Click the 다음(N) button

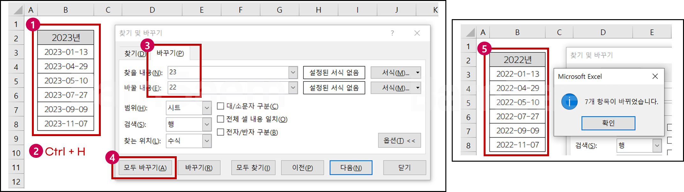351,168
